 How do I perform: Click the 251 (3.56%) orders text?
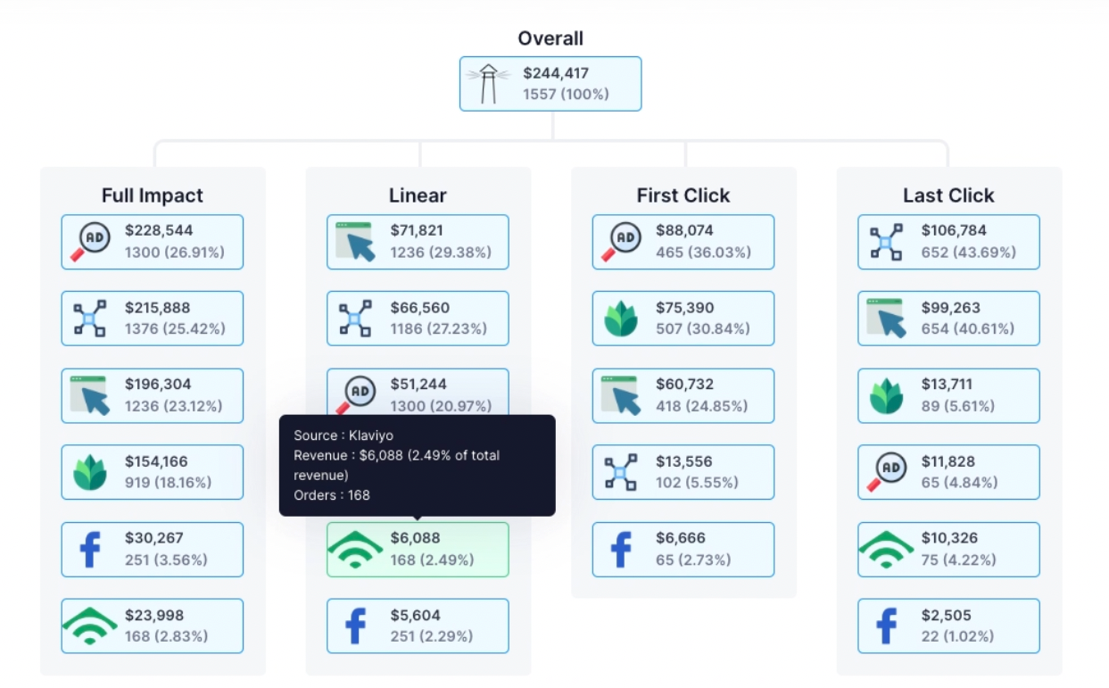(166, 560)
